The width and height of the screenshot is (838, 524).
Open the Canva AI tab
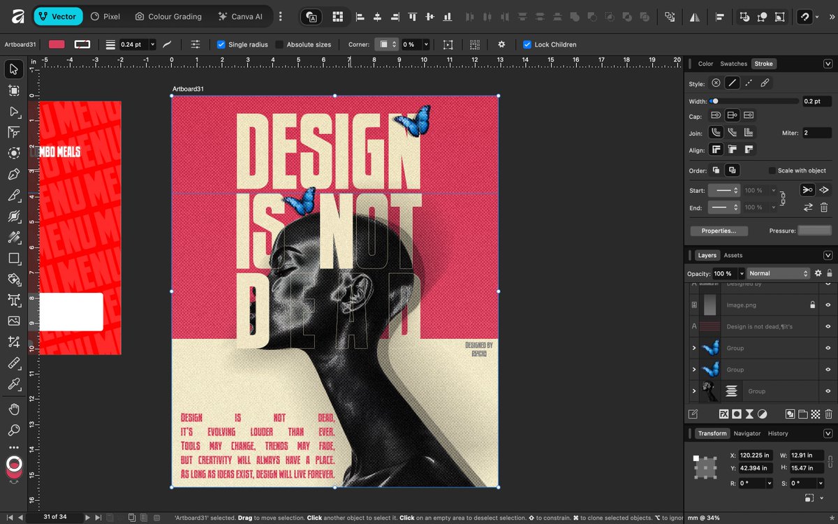pyautogui.click(x=242, y=16)
